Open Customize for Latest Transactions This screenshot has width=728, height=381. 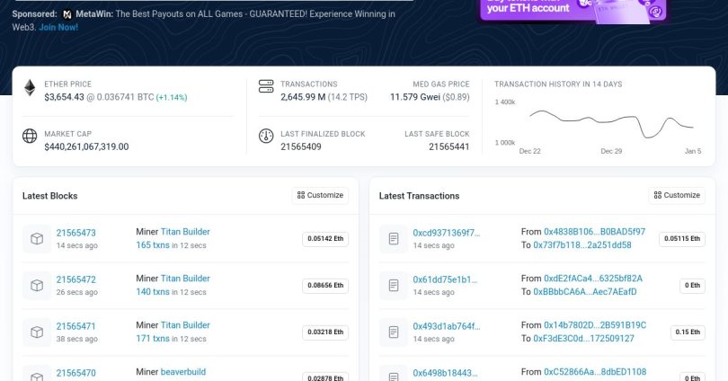pyautogui.click(x=676, y=195)
